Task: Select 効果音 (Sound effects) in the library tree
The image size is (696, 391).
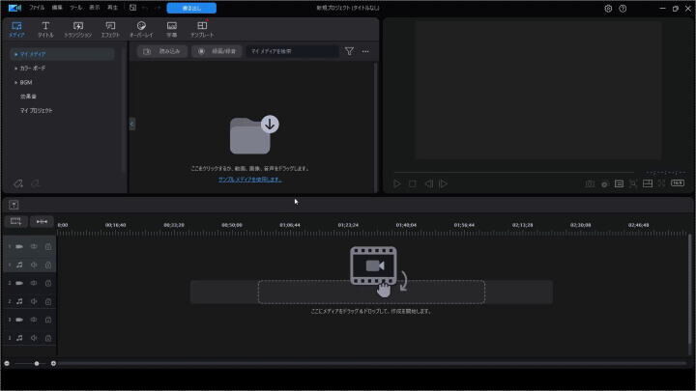Action: click(28, 97)
